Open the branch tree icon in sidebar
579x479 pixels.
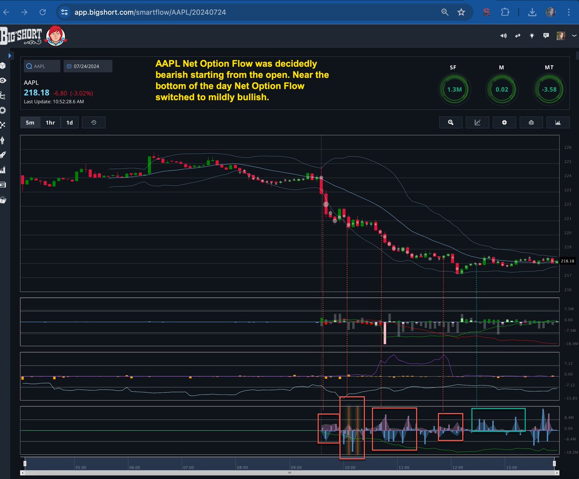point(2,96)
